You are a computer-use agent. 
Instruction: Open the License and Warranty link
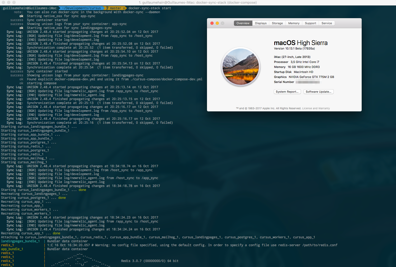point(316,108)
